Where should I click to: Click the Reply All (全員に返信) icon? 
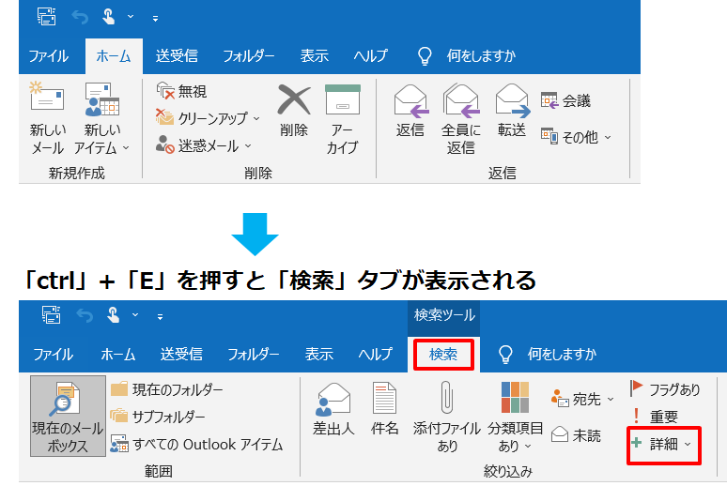(x=461, y=100)
